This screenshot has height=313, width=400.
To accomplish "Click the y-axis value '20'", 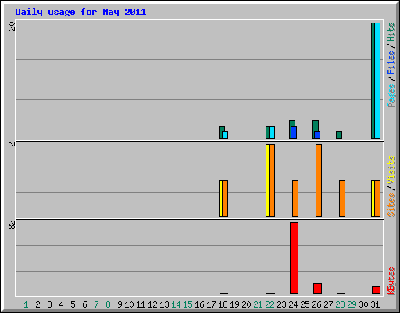I will pos(12,26).
